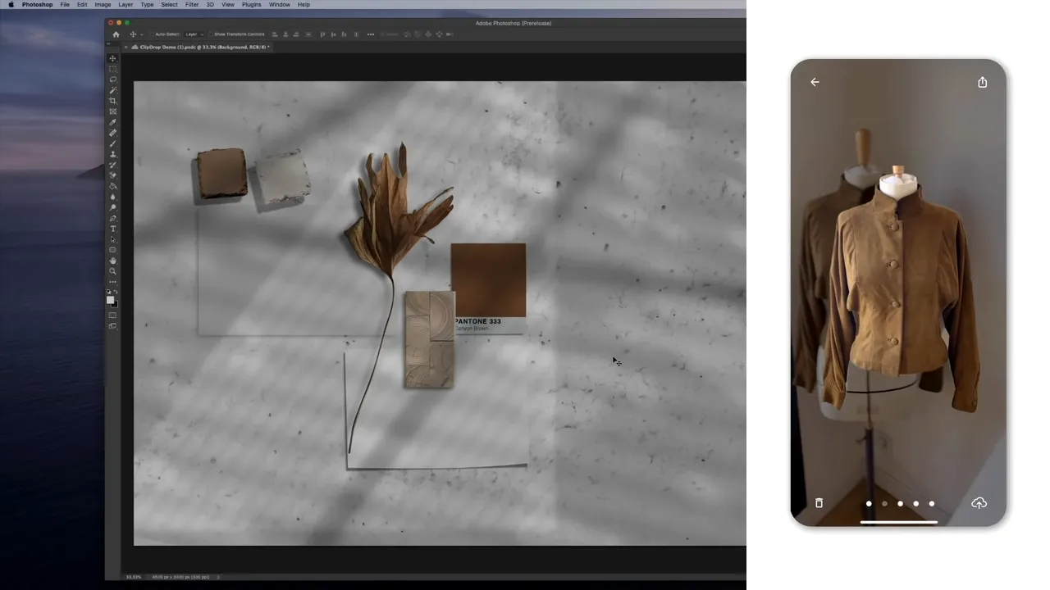Open status bar info arrow menu
Viewport: 1050px width, 590px height.
217,577
